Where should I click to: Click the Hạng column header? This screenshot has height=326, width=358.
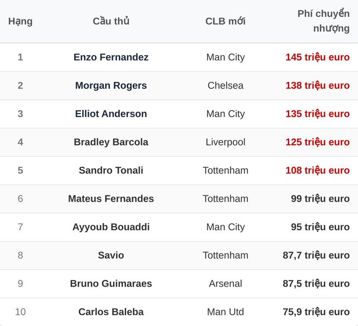[20, 21]
